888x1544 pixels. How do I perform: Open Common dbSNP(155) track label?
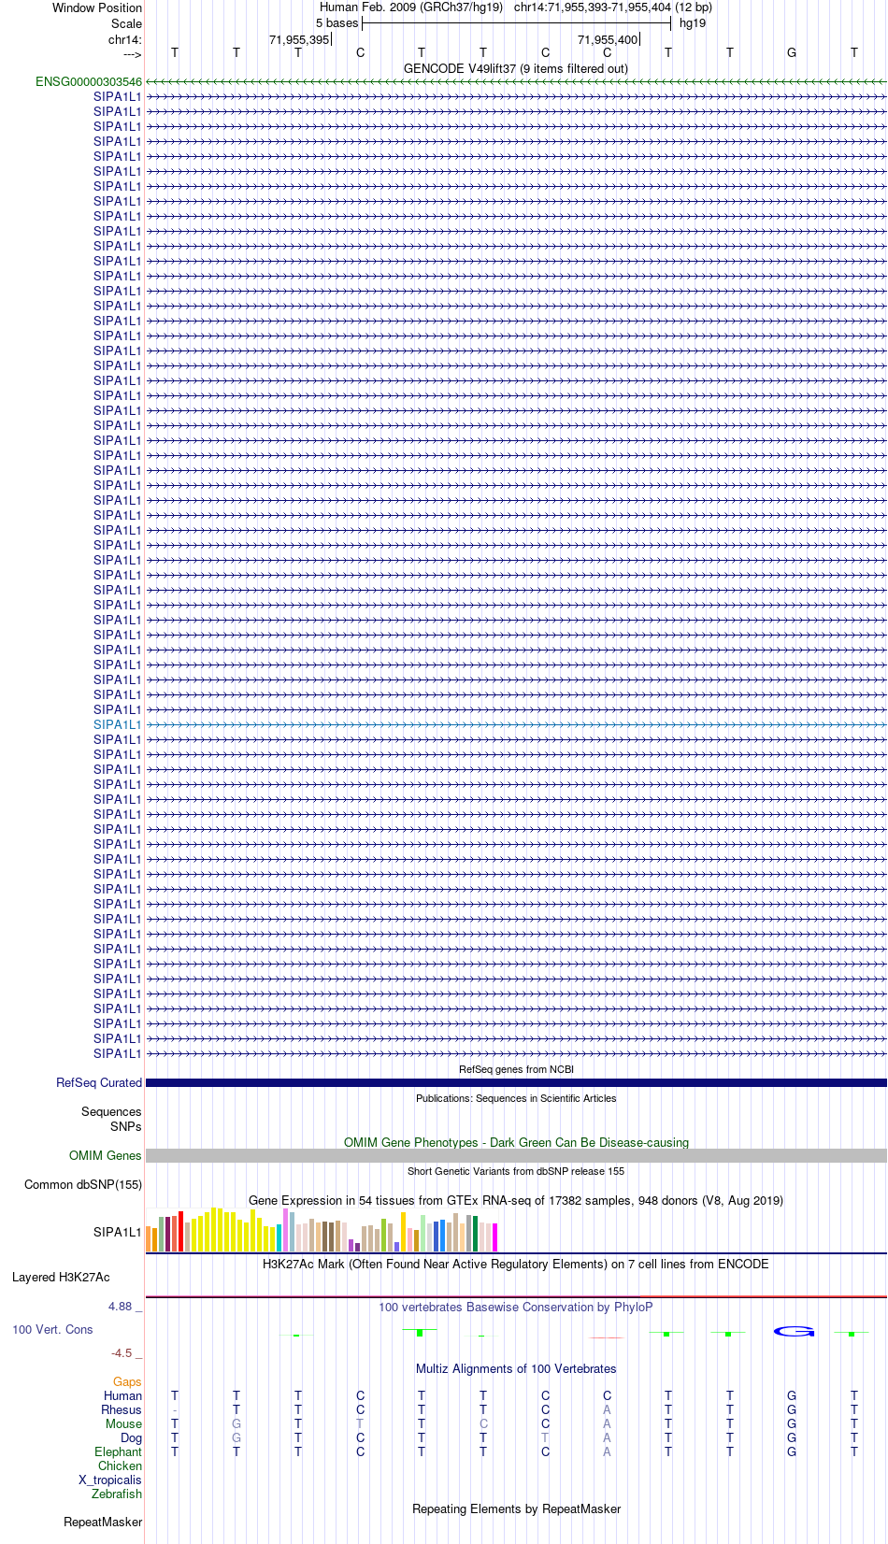83,1184
